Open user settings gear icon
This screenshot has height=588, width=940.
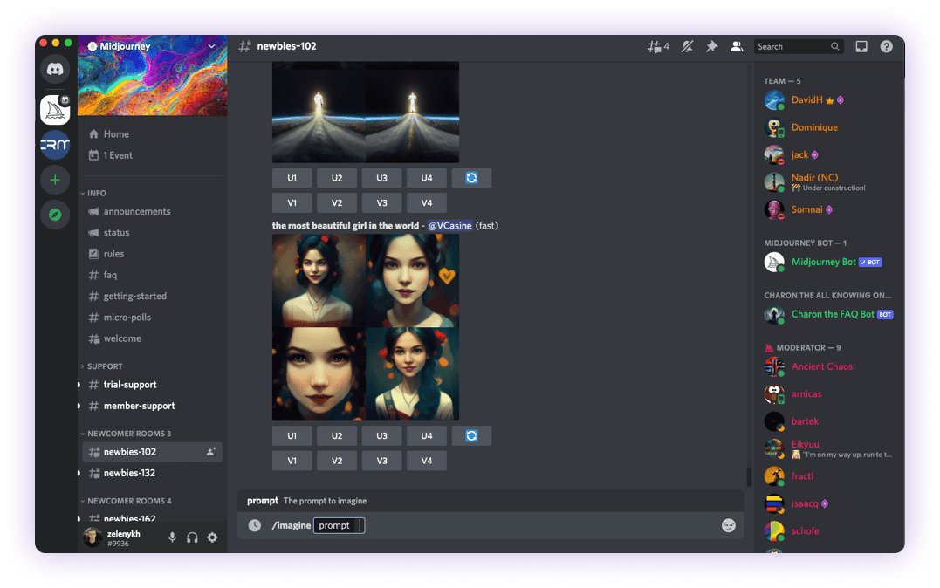(x=212, y=537)
